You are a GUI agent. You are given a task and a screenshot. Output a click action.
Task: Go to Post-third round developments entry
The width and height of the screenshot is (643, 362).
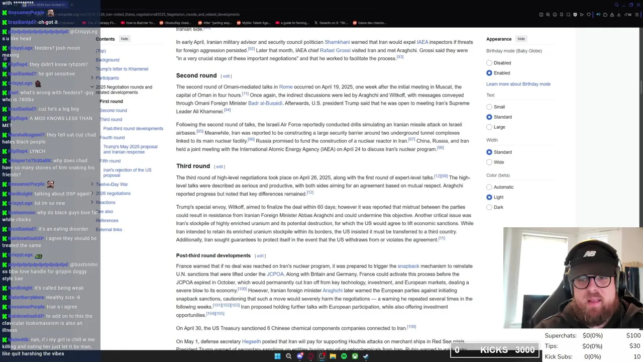coord(133,129)
